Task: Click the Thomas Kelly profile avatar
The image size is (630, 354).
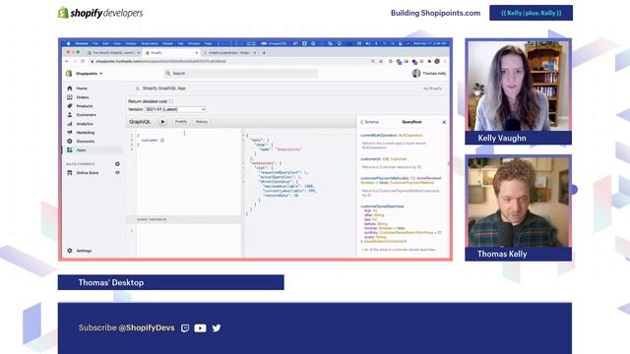Action: click(x=416, y=74)
